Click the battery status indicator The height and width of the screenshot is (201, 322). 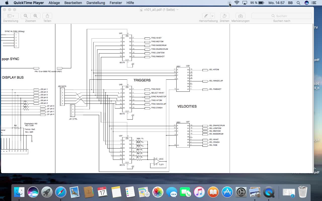257,3
